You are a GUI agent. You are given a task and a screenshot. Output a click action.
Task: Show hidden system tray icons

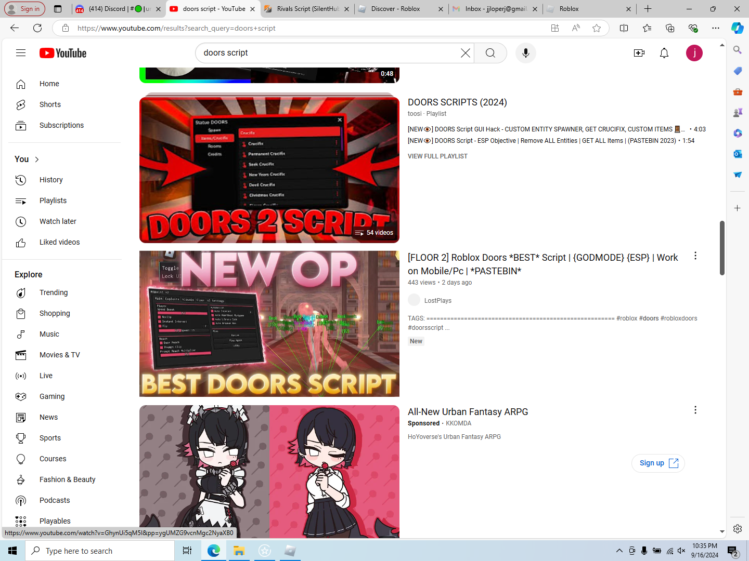point(619,551)
